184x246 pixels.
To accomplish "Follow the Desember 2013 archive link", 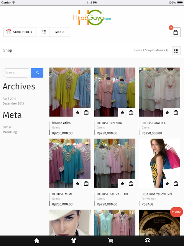I will point(13,103).
